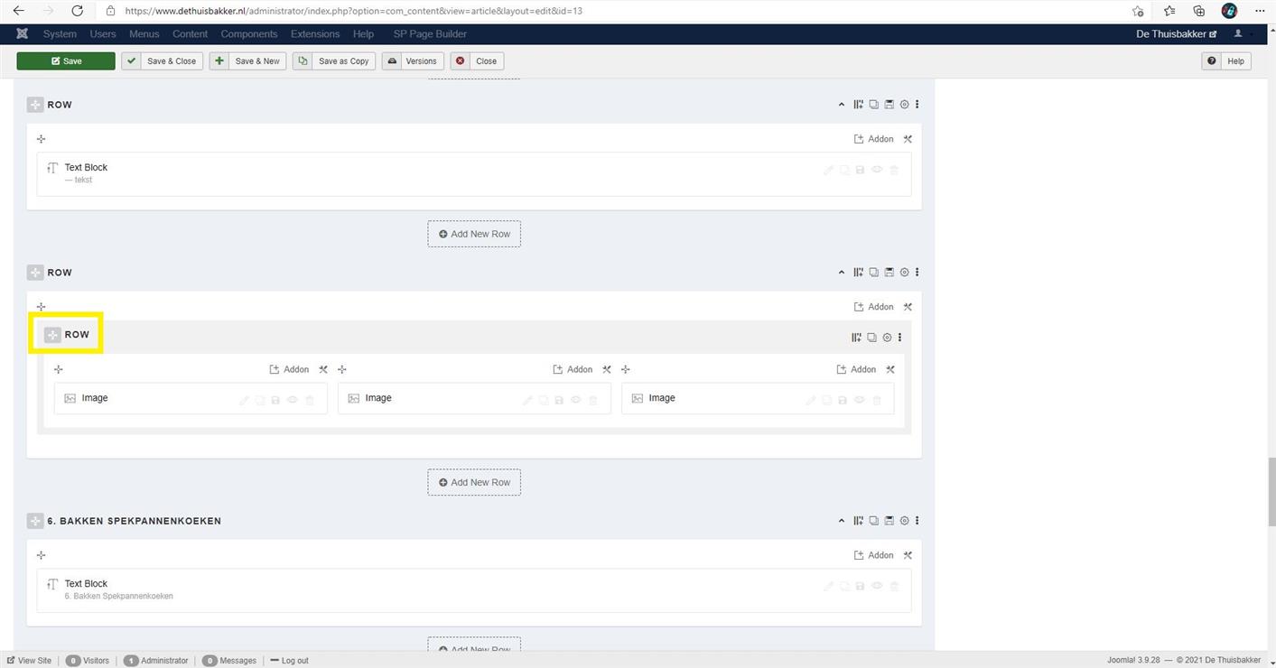This screenshot has height=668, width=1276.
Task: Open more options for the 'tekst' row
Action: [917, 105]
